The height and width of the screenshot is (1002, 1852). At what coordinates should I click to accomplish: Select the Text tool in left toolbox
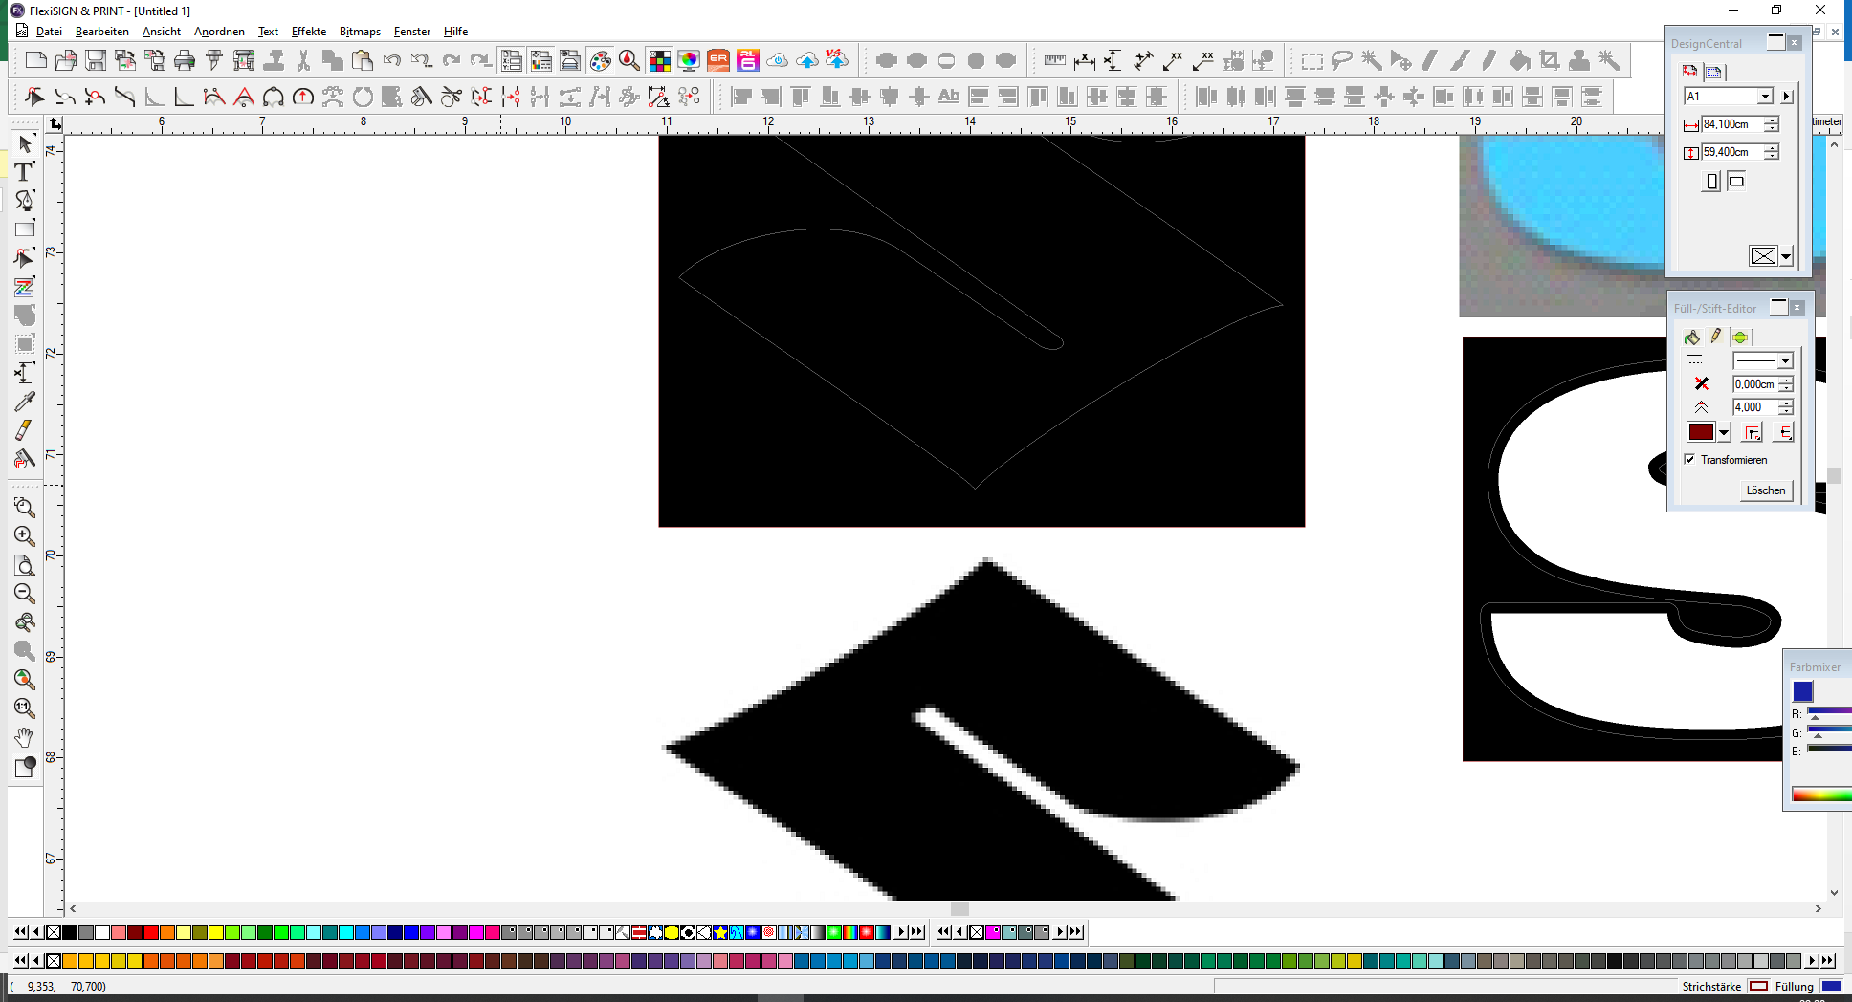coord(24,172)
